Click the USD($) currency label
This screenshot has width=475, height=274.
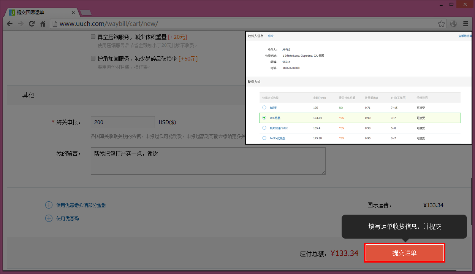point(167,122)
